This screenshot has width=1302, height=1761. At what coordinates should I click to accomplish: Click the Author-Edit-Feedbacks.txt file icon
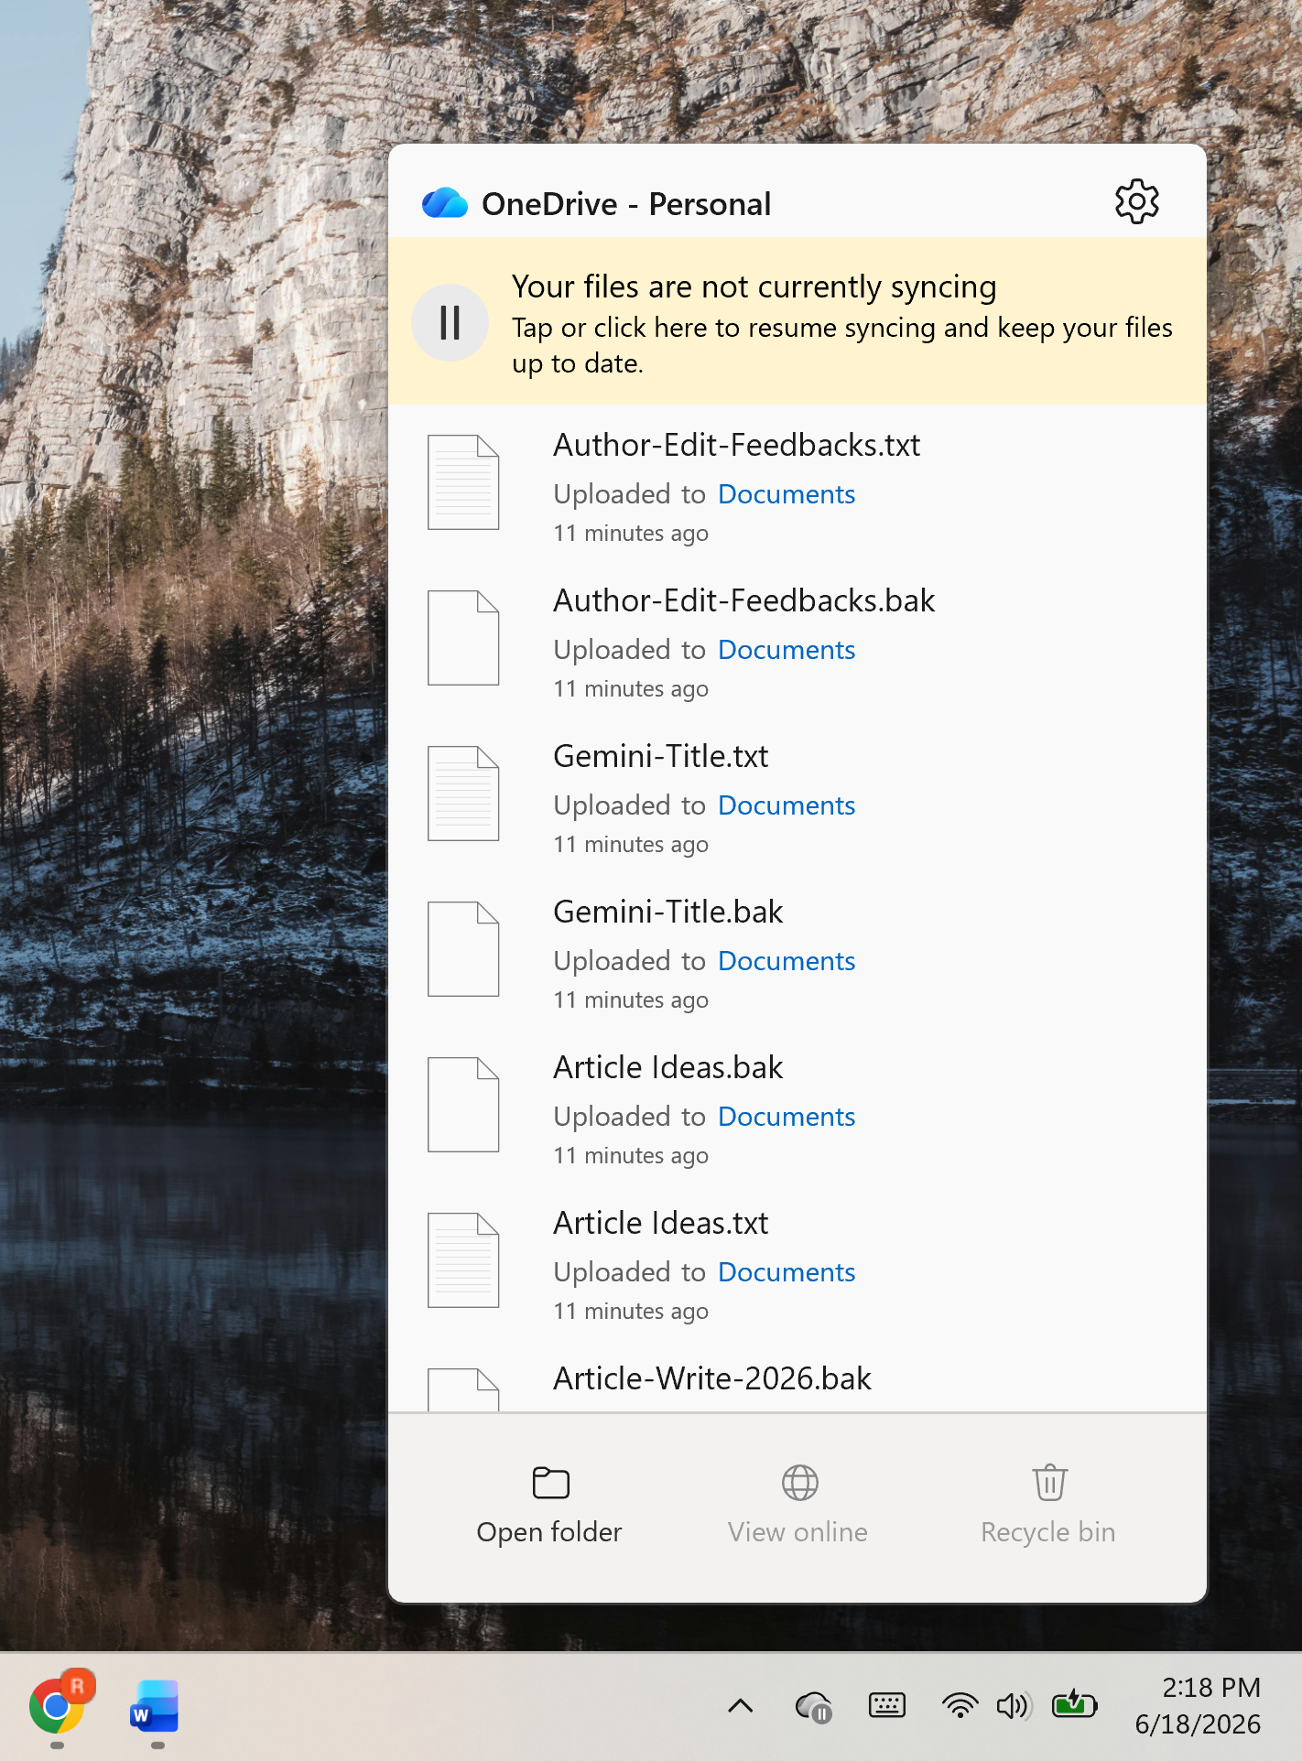point(463,482)
